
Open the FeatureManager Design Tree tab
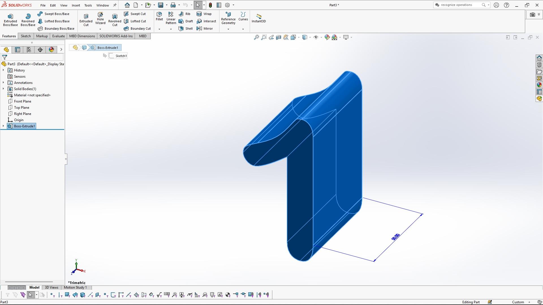click(x=6, y=50)
